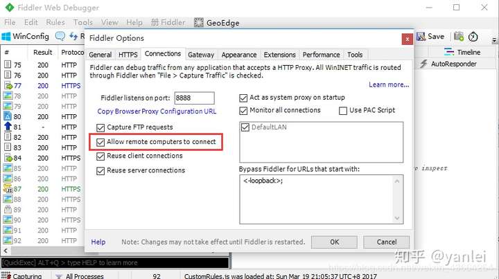Open the Tools tab in options
499x279 pixels.
pyautogui.click(x=355, y=55)
